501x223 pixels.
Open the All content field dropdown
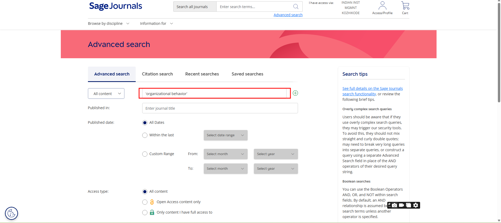coord(106,94)
